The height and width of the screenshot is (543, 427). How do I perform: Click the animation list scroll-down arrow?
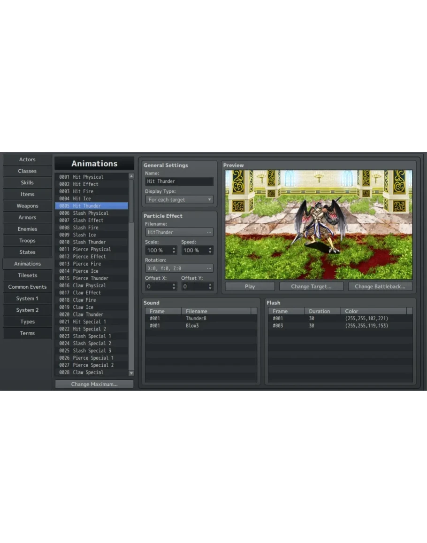[x=131, y=373]
